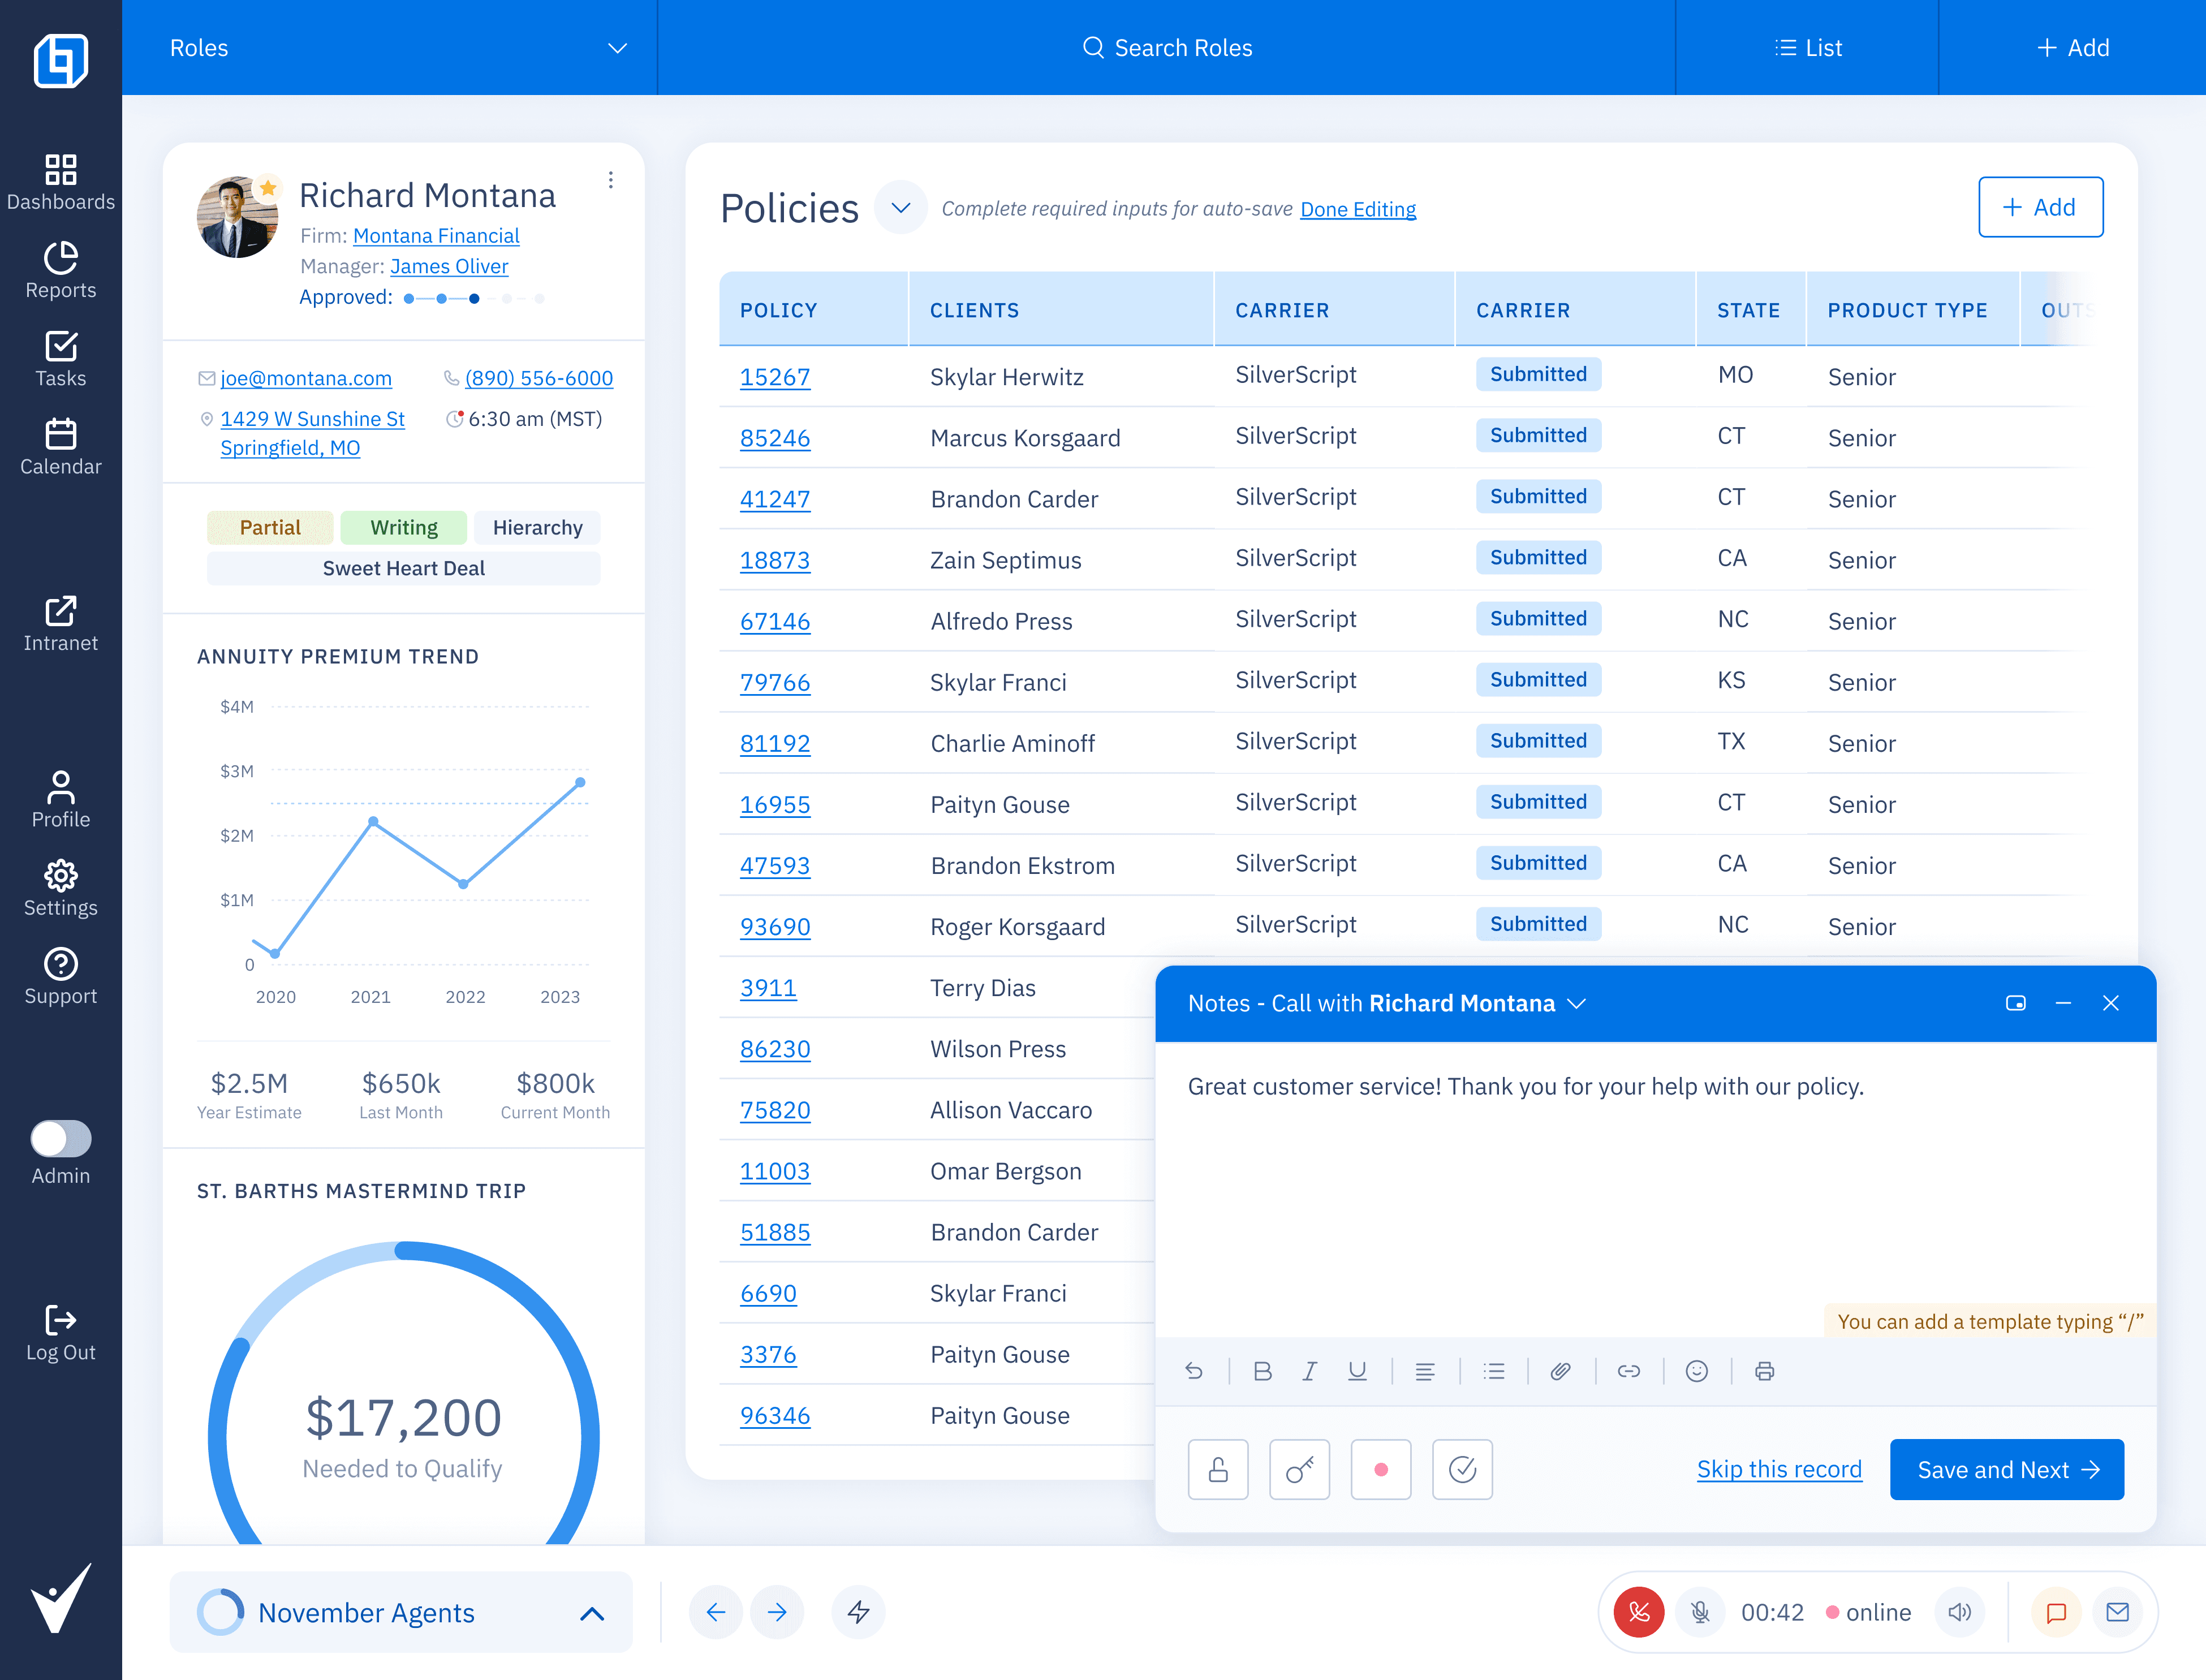Click the lightning bolt quick action icon
2206x1680 pixels.
point(858,1612)
